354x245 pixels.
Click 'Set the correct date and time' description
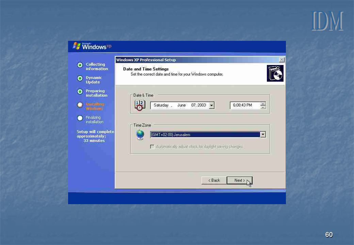[177, 74]
